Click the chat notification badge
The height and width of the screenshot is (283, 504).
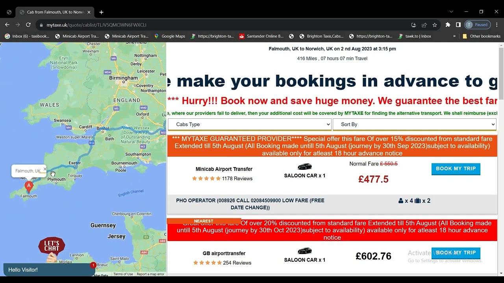coord(93,265)
